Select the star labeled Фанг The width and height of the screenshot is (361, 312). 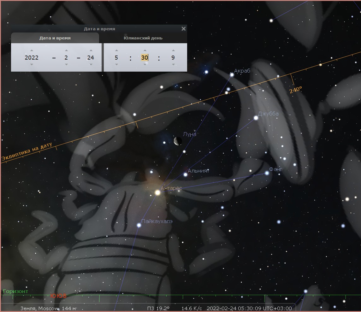(267, 173)
